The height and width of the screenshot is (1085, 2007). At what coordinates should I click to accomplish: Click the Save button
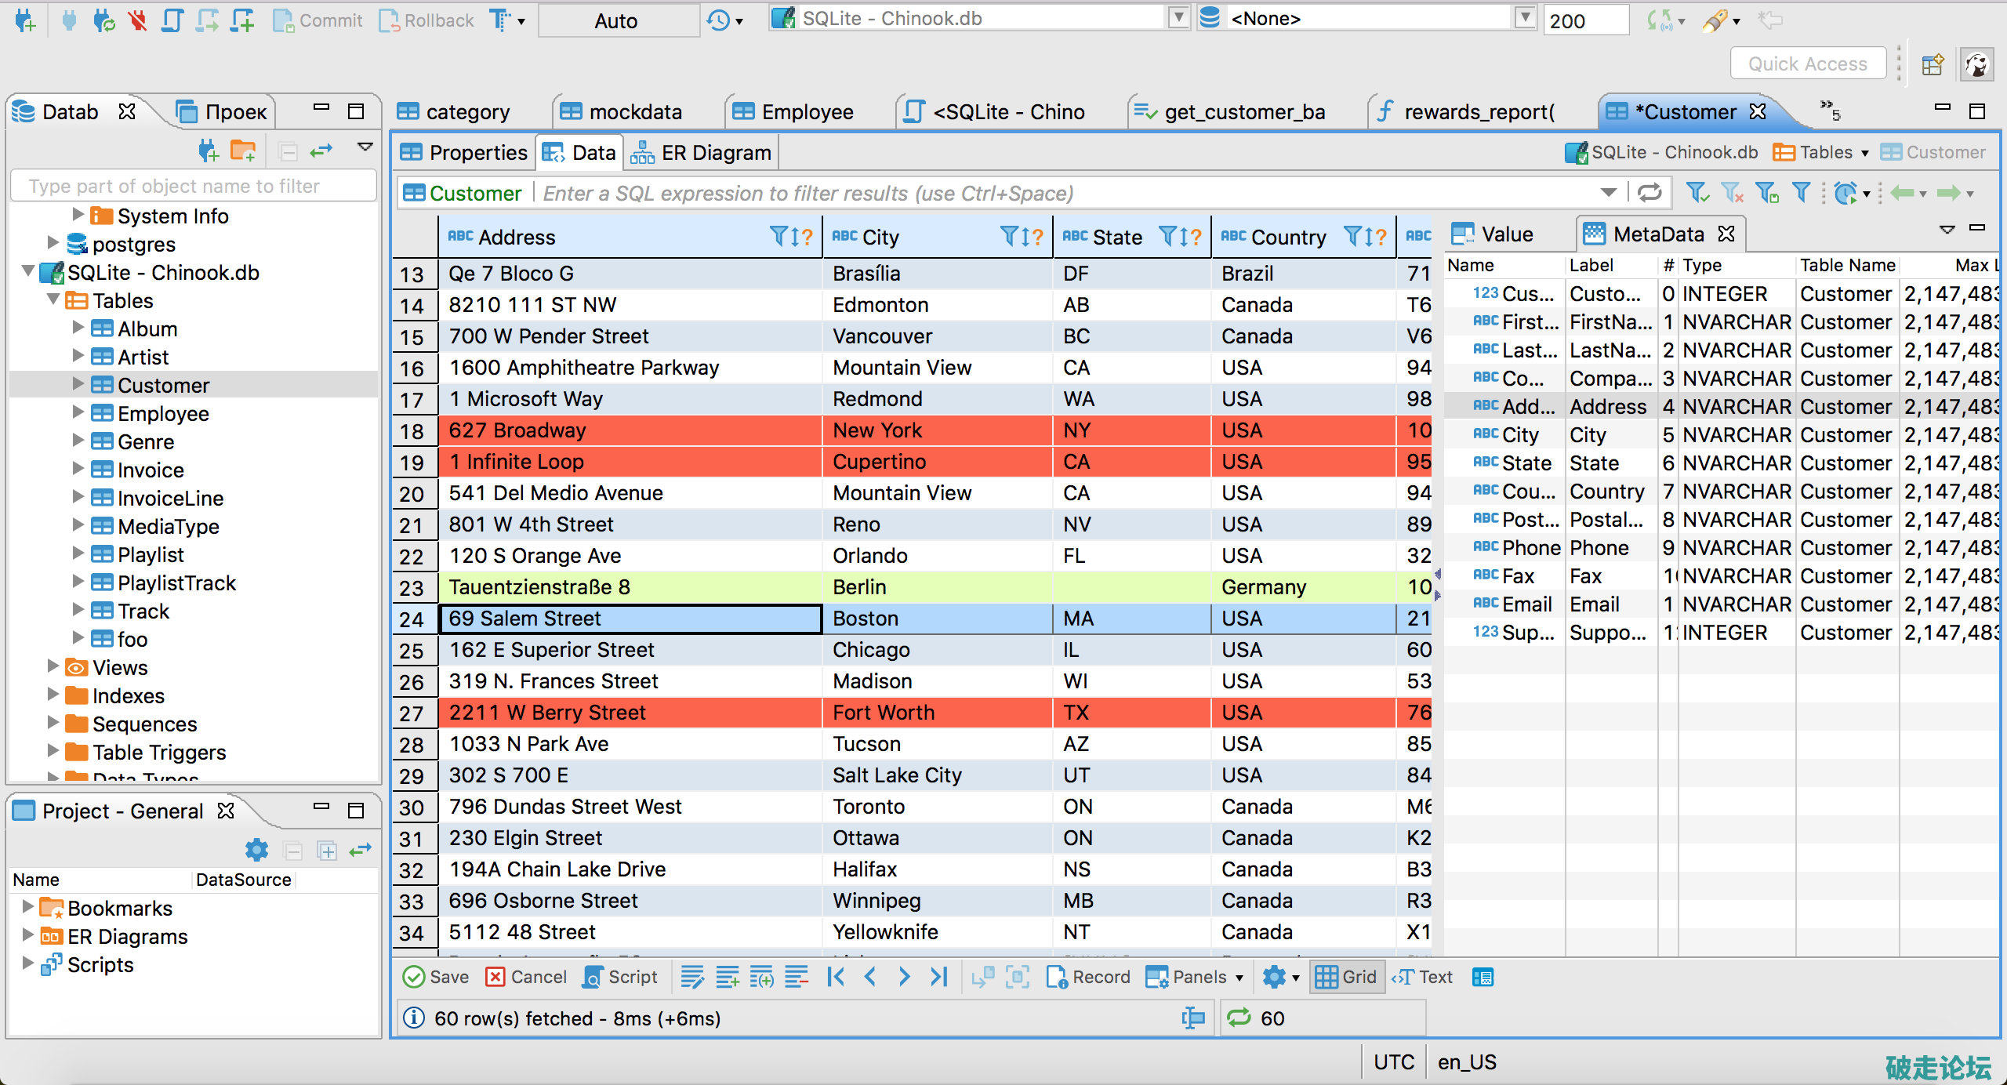coord(436,977)
